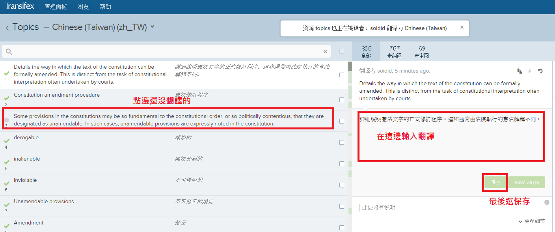Screen dimensions: 555x232
Task: Click the info icon next to the comment area
Action: click(x=547, y=202)
